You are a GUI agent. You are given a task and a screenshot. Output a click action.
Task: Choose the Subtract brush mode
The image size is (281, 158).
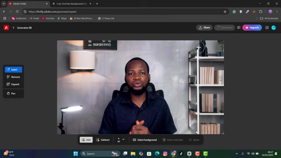103,140
